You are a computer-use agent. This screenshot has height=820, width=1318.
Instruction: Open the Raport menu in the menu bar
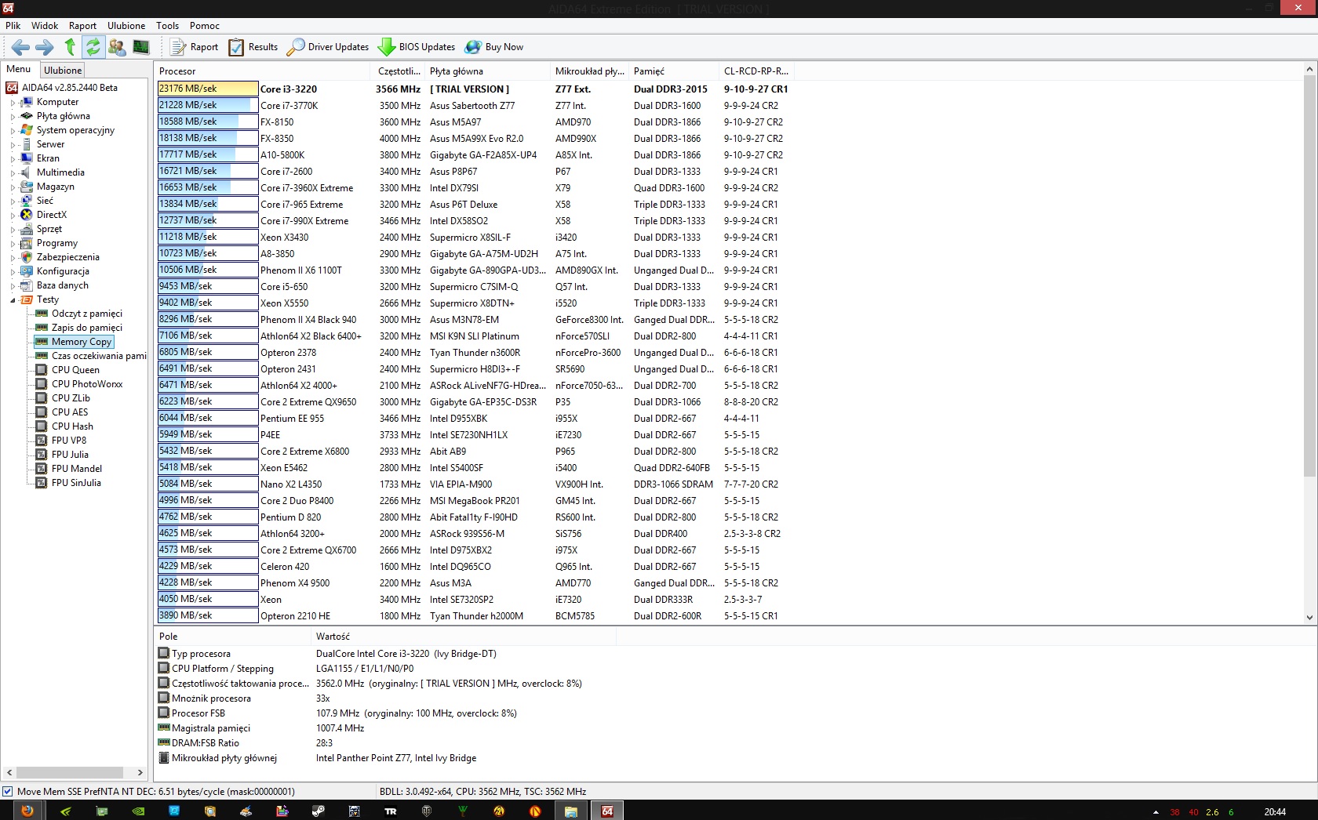[x=82, y=26]
